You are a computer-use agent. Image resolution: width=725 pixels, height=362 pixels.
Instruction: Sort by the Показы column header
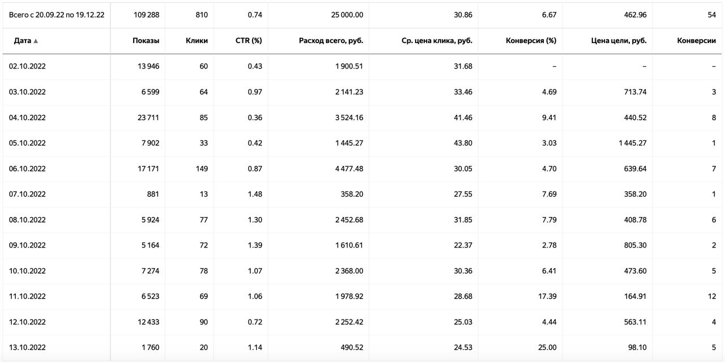(x=146, y=41)
